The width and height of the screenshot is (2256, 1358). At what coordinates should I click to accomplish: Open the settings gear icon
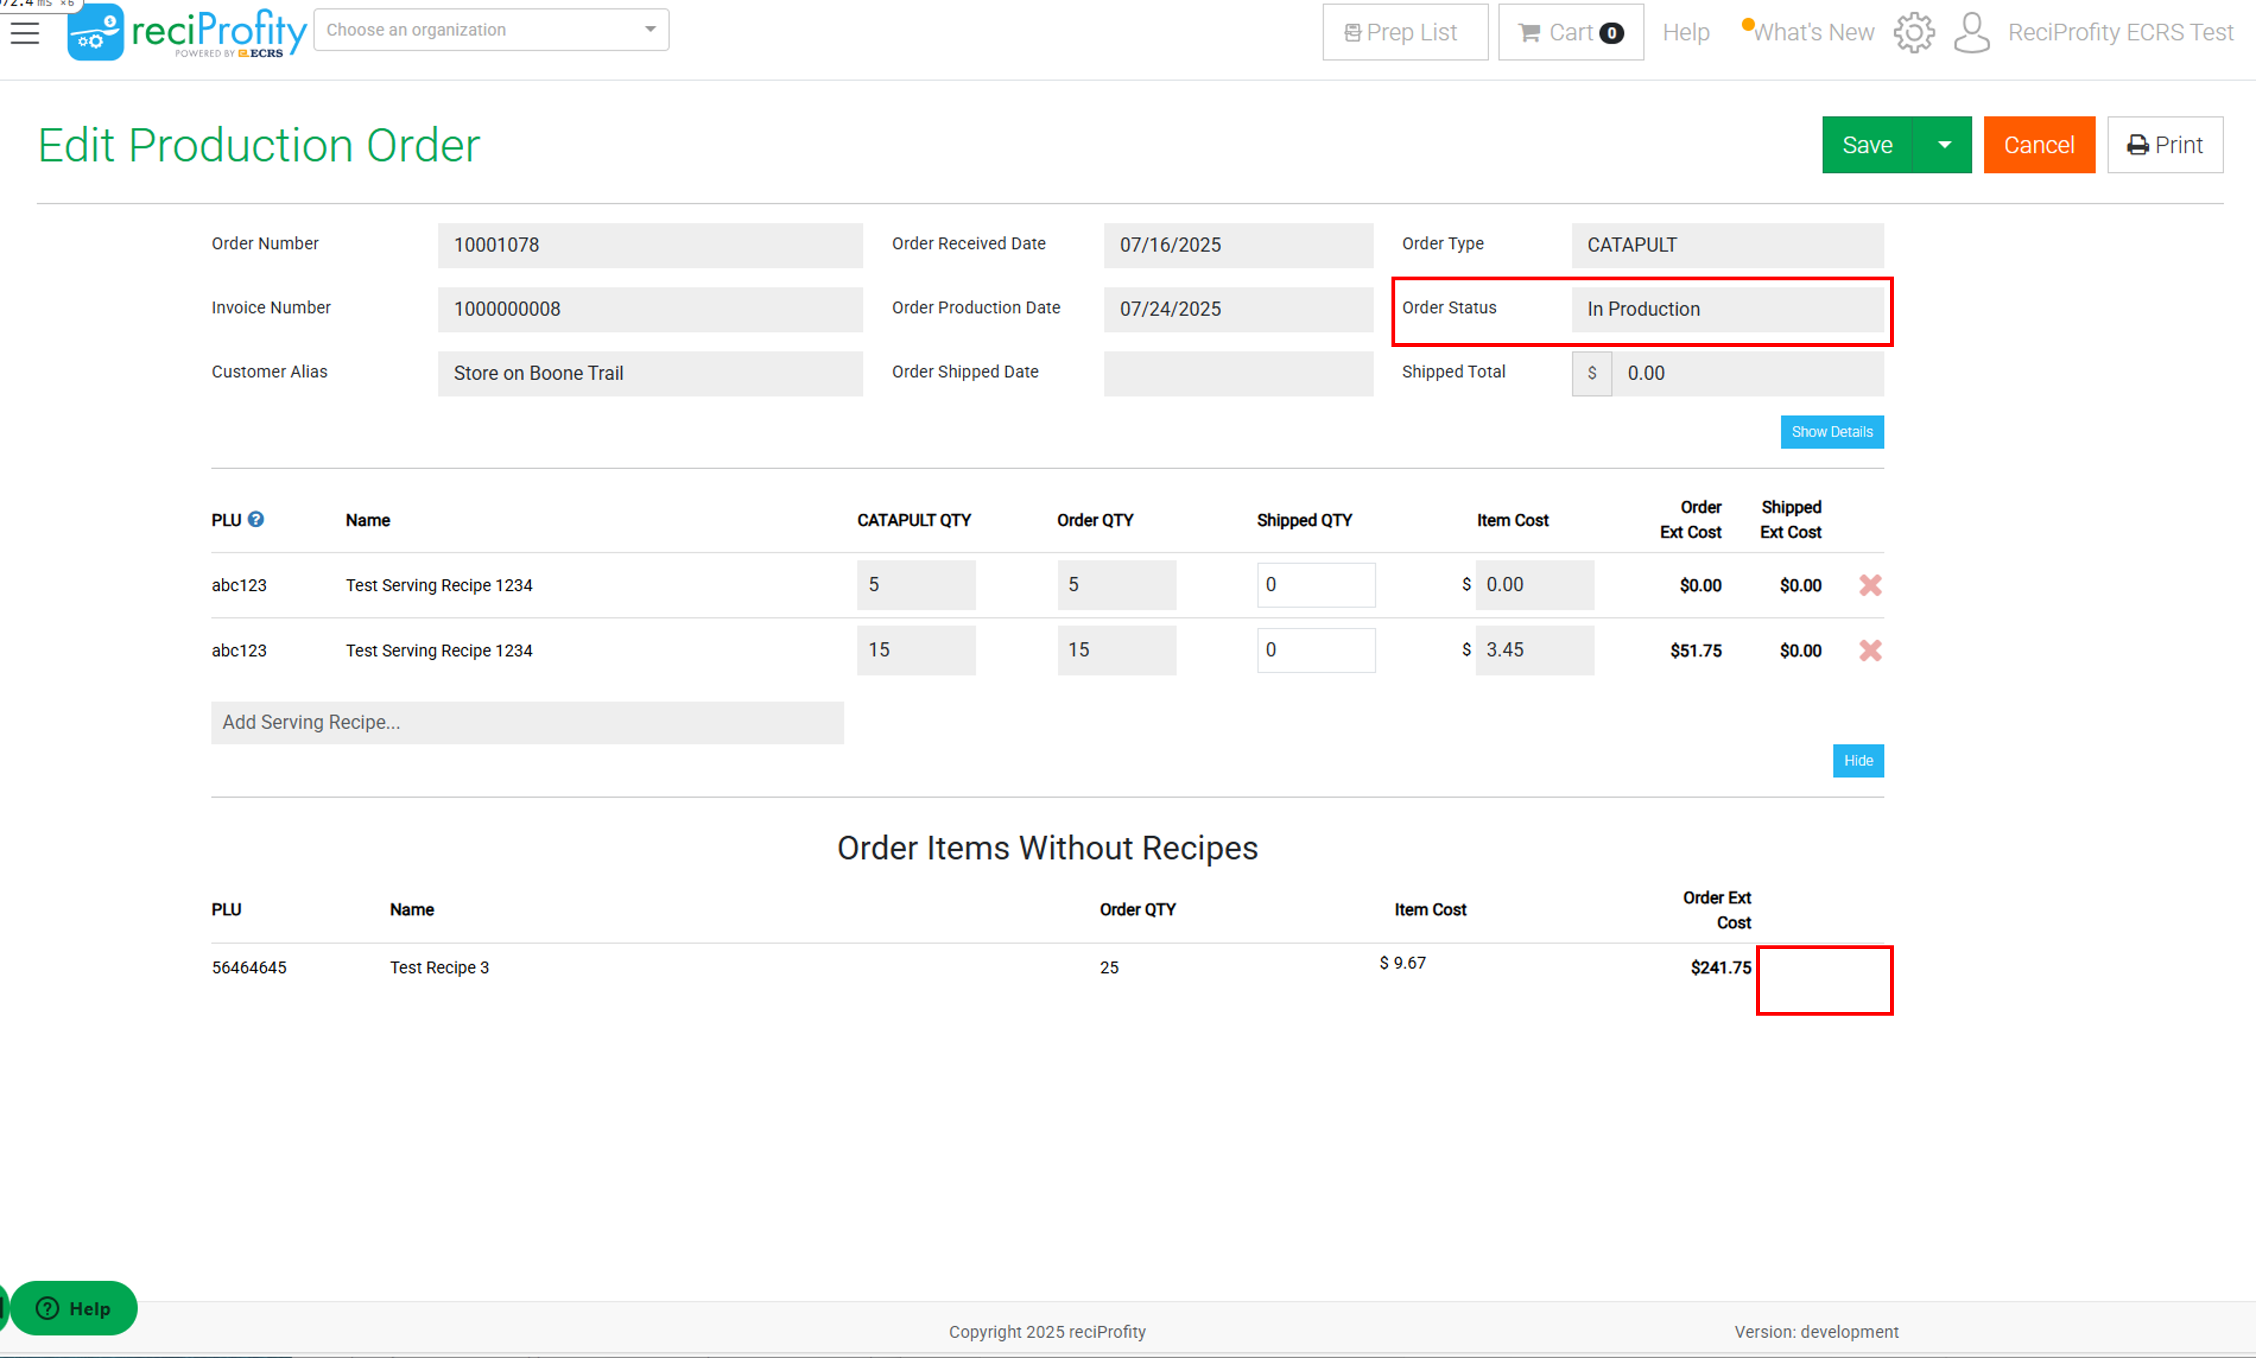(1913, 33)
